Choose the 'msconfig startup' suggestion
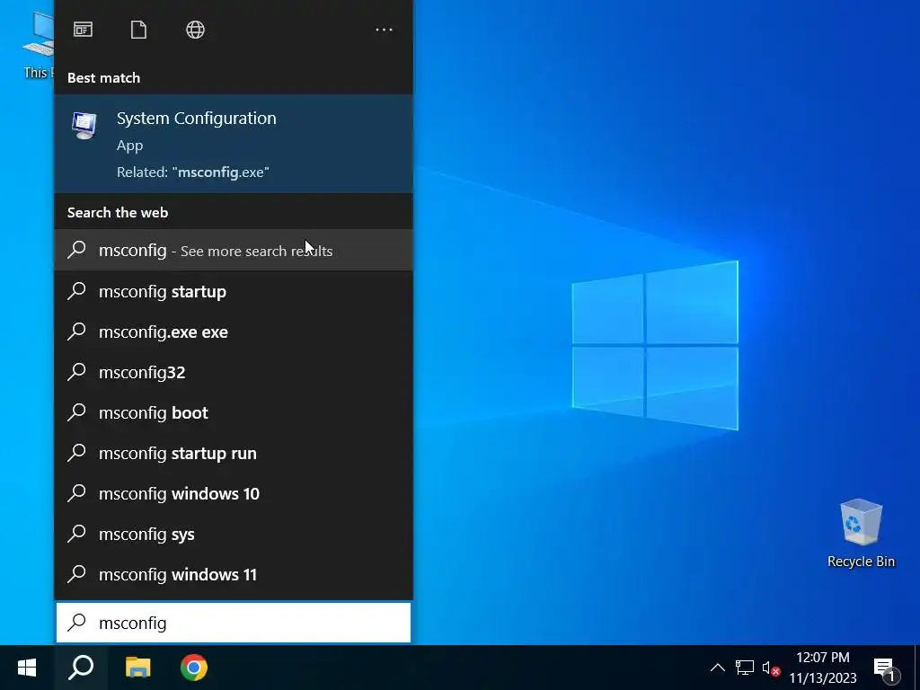 click(x=234, y=291)
